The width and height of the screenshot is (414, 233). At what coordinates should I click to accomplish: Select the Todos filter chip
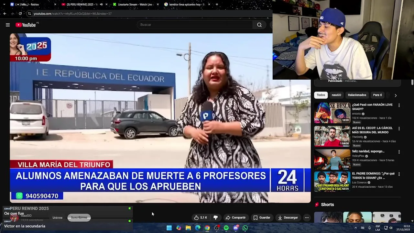click(321, 95)
